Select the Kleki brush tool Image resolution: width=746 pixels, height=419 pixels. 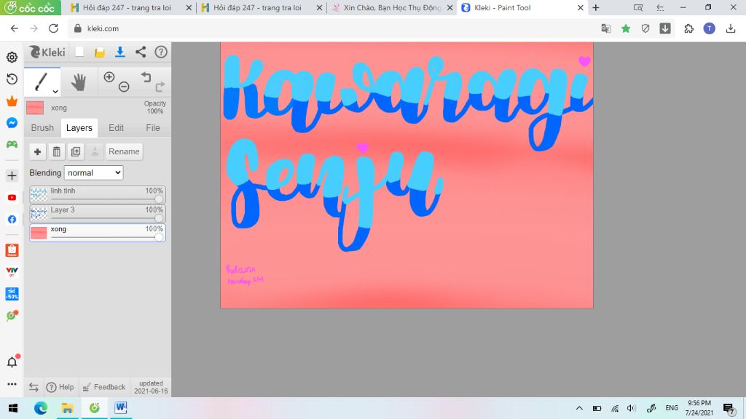coord(41,81)
